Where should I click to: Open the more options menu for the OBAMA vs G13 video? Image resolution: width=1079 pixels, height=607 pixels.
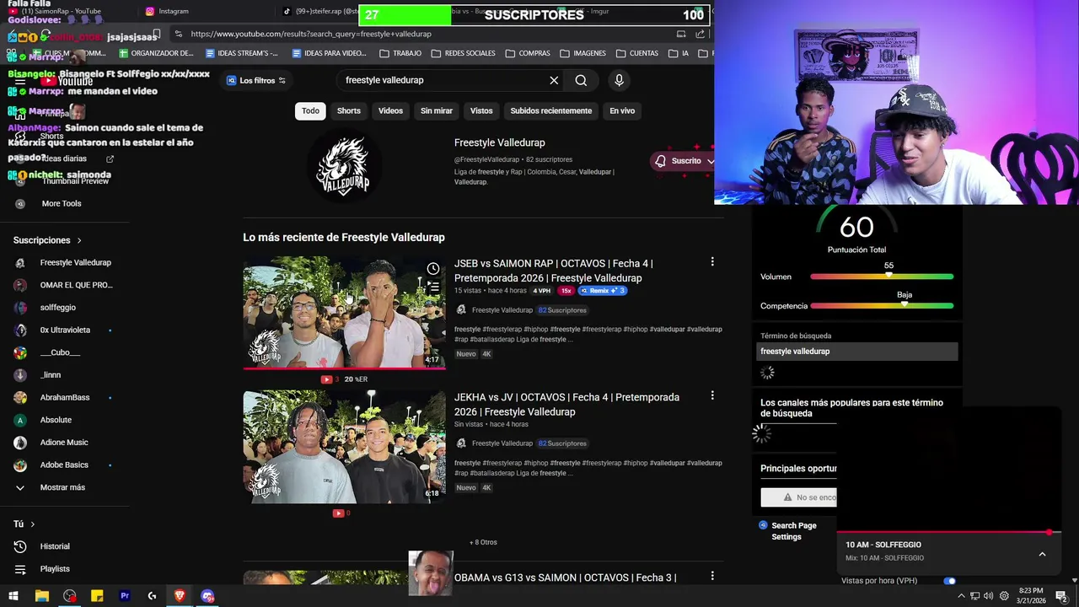[x=712, y=576]
